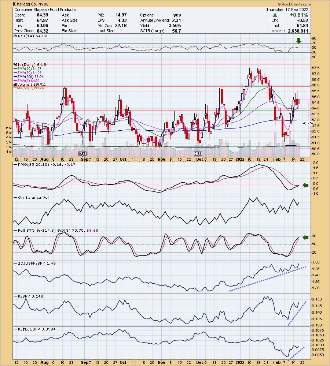Click the Kellogg Co. NYSE chart title
This screenshot has height=366, width=330.
tap(30, 4)
